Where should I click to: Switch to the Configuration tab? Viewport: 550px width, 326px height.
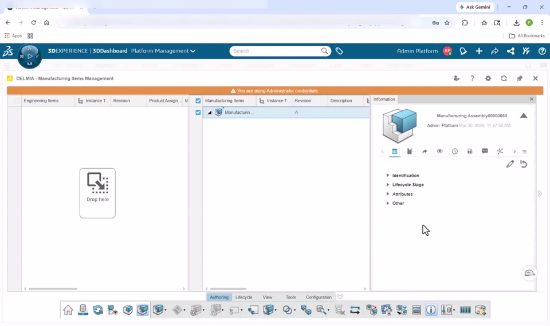(x=319, y=297)
